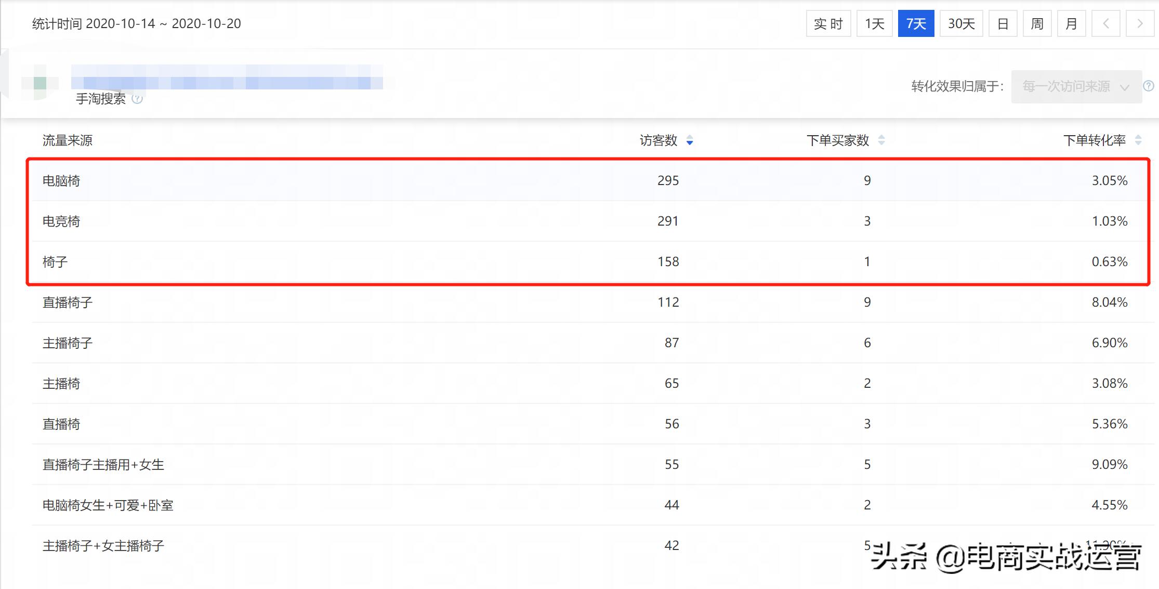Click help icon next to 手淘搜索
The width and height of the screenshot is (1159, 589).
click(x=137, y=99)
